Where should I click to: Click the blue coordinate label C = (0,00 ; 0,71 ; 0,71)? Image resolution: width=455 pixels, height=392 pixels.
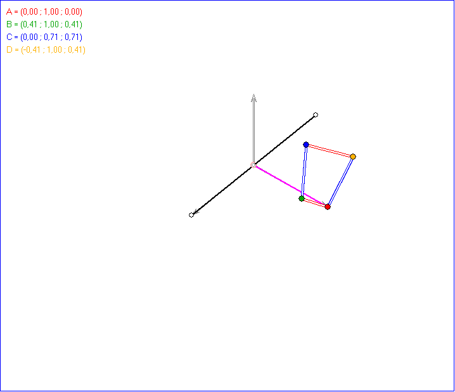point(44,37)
